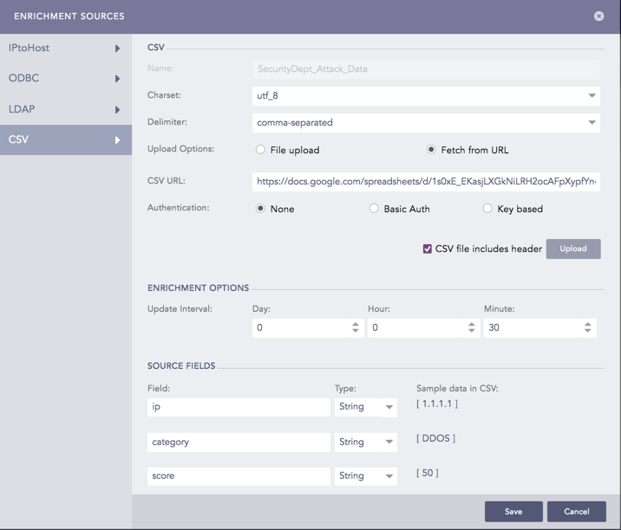
Task: Decrease the Hour value with down arrow
Action: (x=471, y=331)
